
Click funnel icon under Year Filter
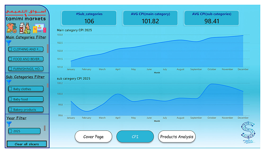tap(9, 124)
